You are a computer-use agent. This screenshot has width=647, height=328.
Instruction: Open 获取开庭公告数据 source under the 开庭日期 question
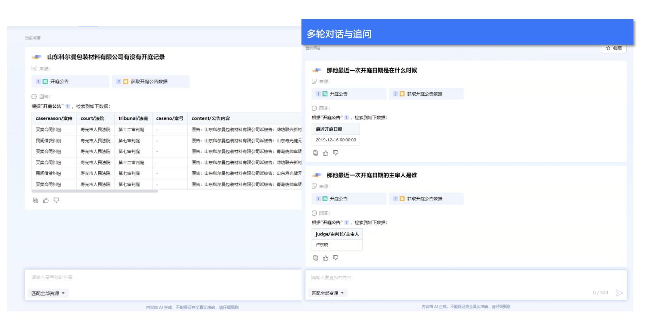(x=426, y=94)
